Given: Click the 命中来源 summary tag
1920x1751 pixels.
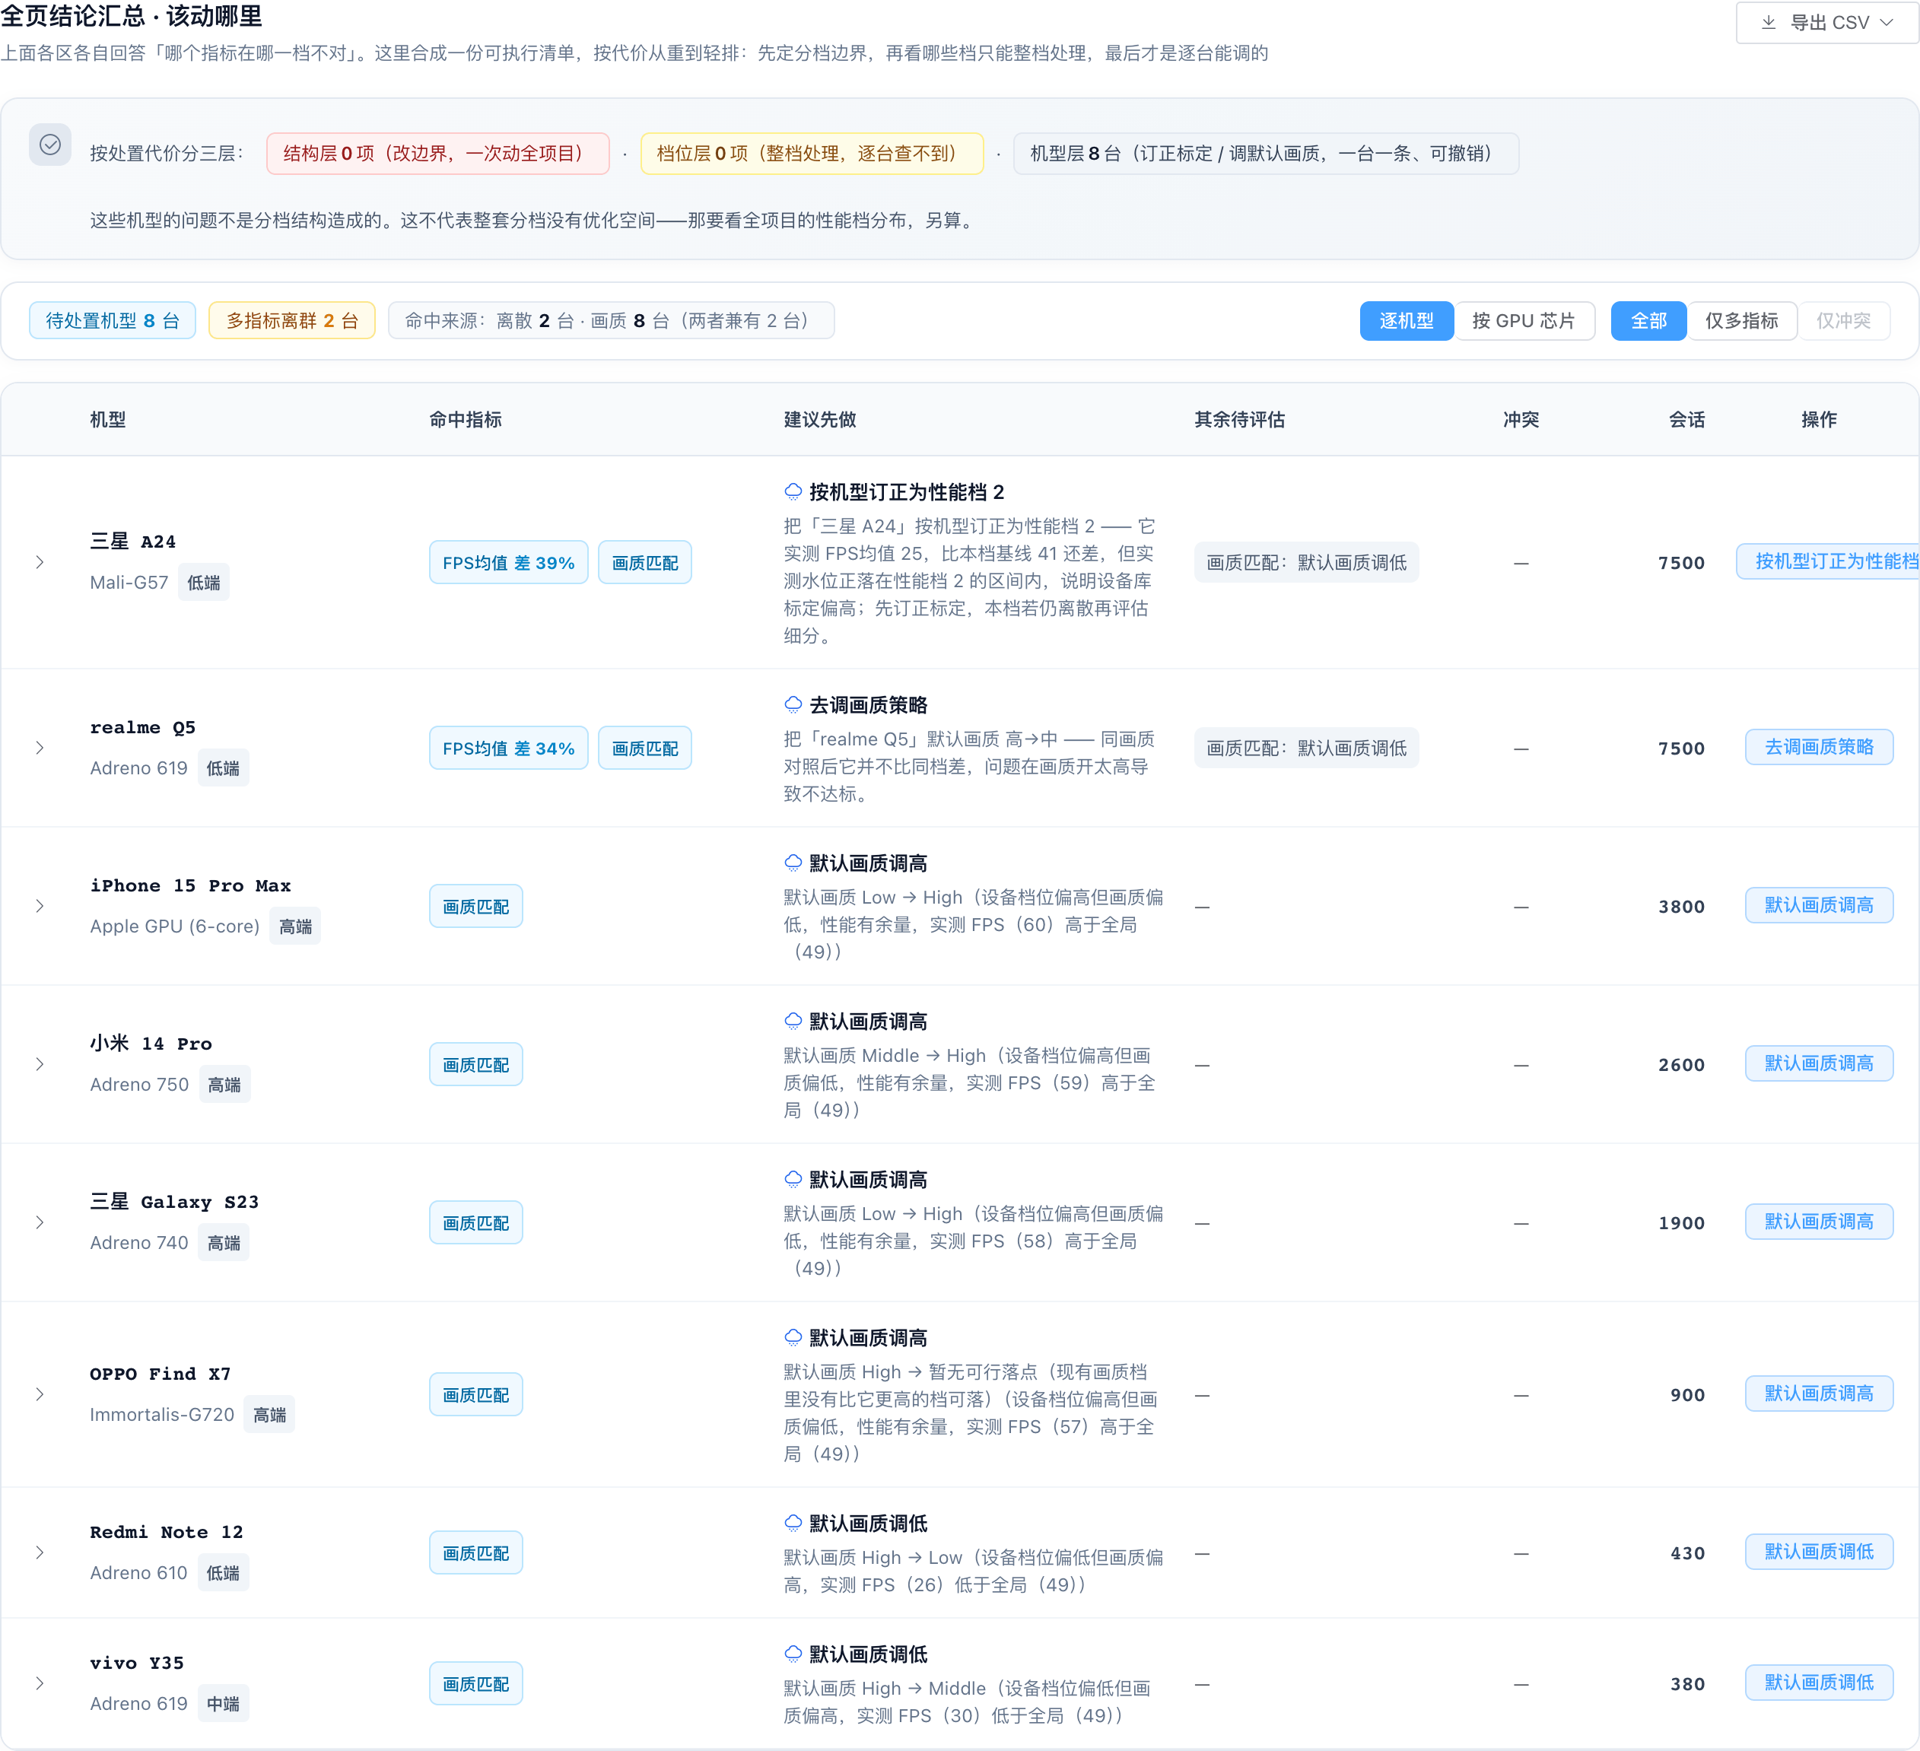Looking at the screenshot, I should (x=612, y=321).
